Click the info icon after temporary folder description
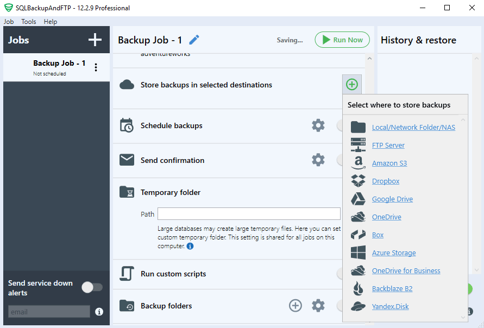Viewport: 484px width, 328px height. click(x=190, y=246)
